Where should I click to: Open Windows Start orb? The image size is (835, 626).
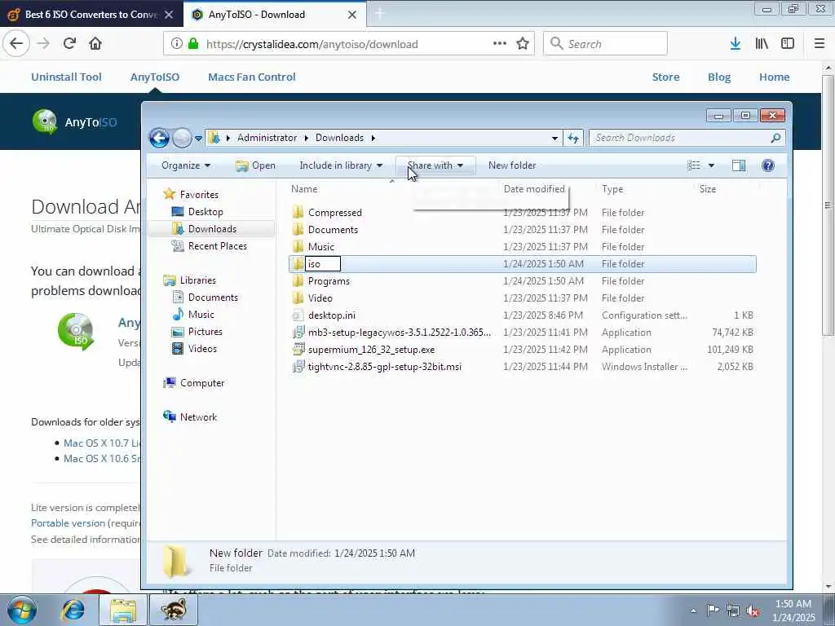21,610
